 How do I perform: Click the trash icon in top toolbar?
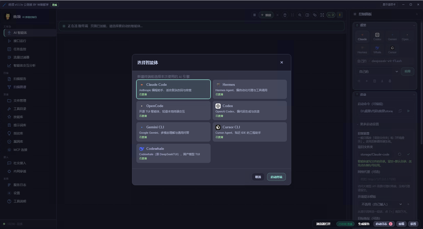(285, 15)
